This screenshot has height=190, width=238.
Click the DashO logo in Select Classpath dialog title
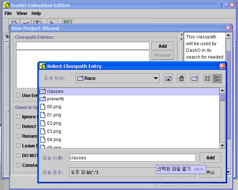43,66
